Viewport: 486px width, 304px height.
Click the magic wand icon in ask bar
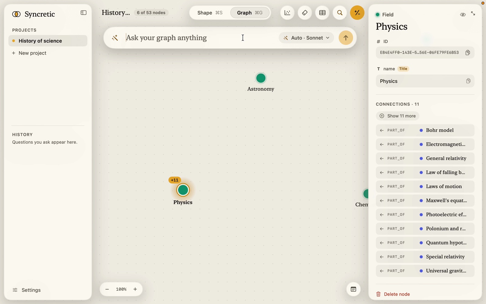[x=115, y=38]
